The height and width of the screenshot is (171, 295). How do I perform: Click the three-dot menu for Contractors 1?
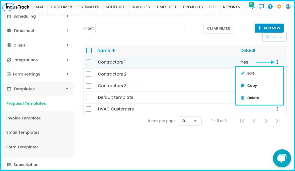click(277, 62)
